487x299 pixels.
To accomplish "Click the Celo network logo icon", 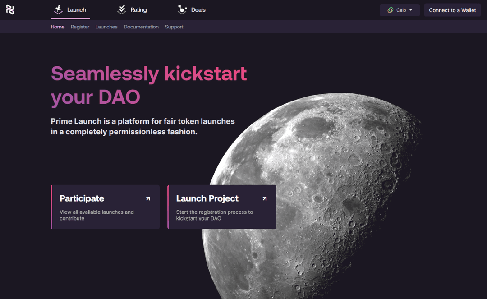I will click(390, 10).
